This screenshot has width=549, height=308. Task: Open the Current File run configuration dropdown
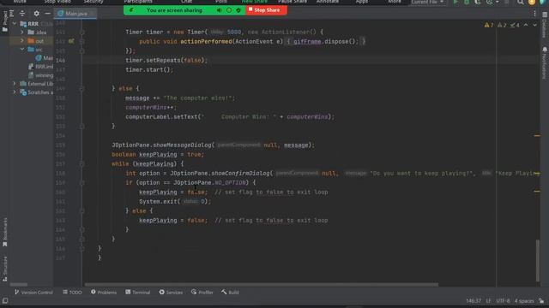click(427, 2)
